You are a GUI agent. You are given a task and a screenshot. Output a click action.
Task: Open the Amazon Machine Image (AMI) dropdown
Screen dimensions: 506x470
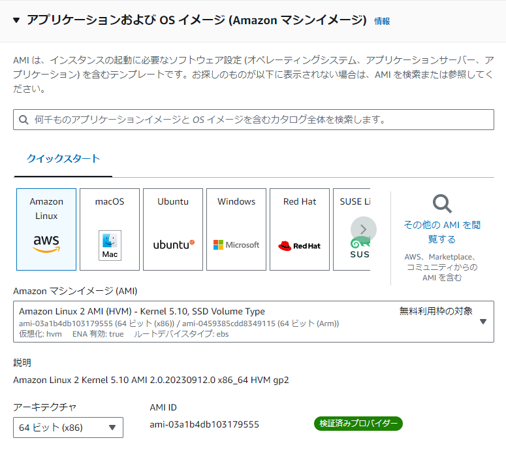click(x=253, y=322)
